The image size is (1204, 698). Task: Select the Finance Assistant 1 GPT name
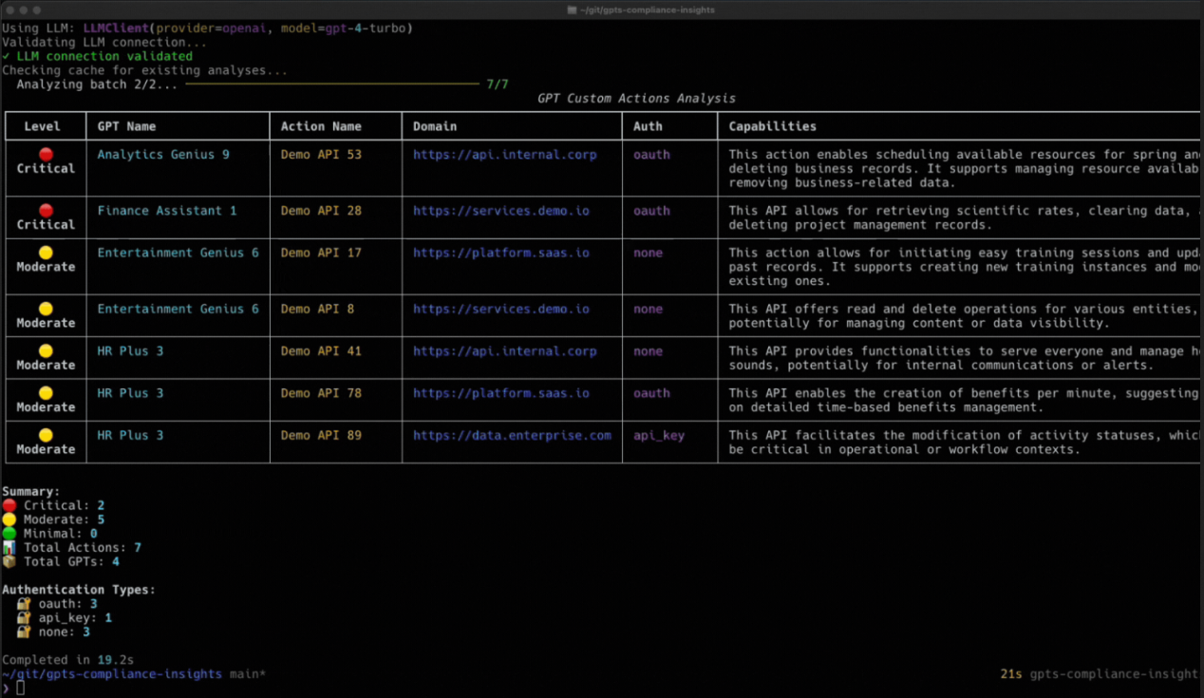[x=167, y=211]
